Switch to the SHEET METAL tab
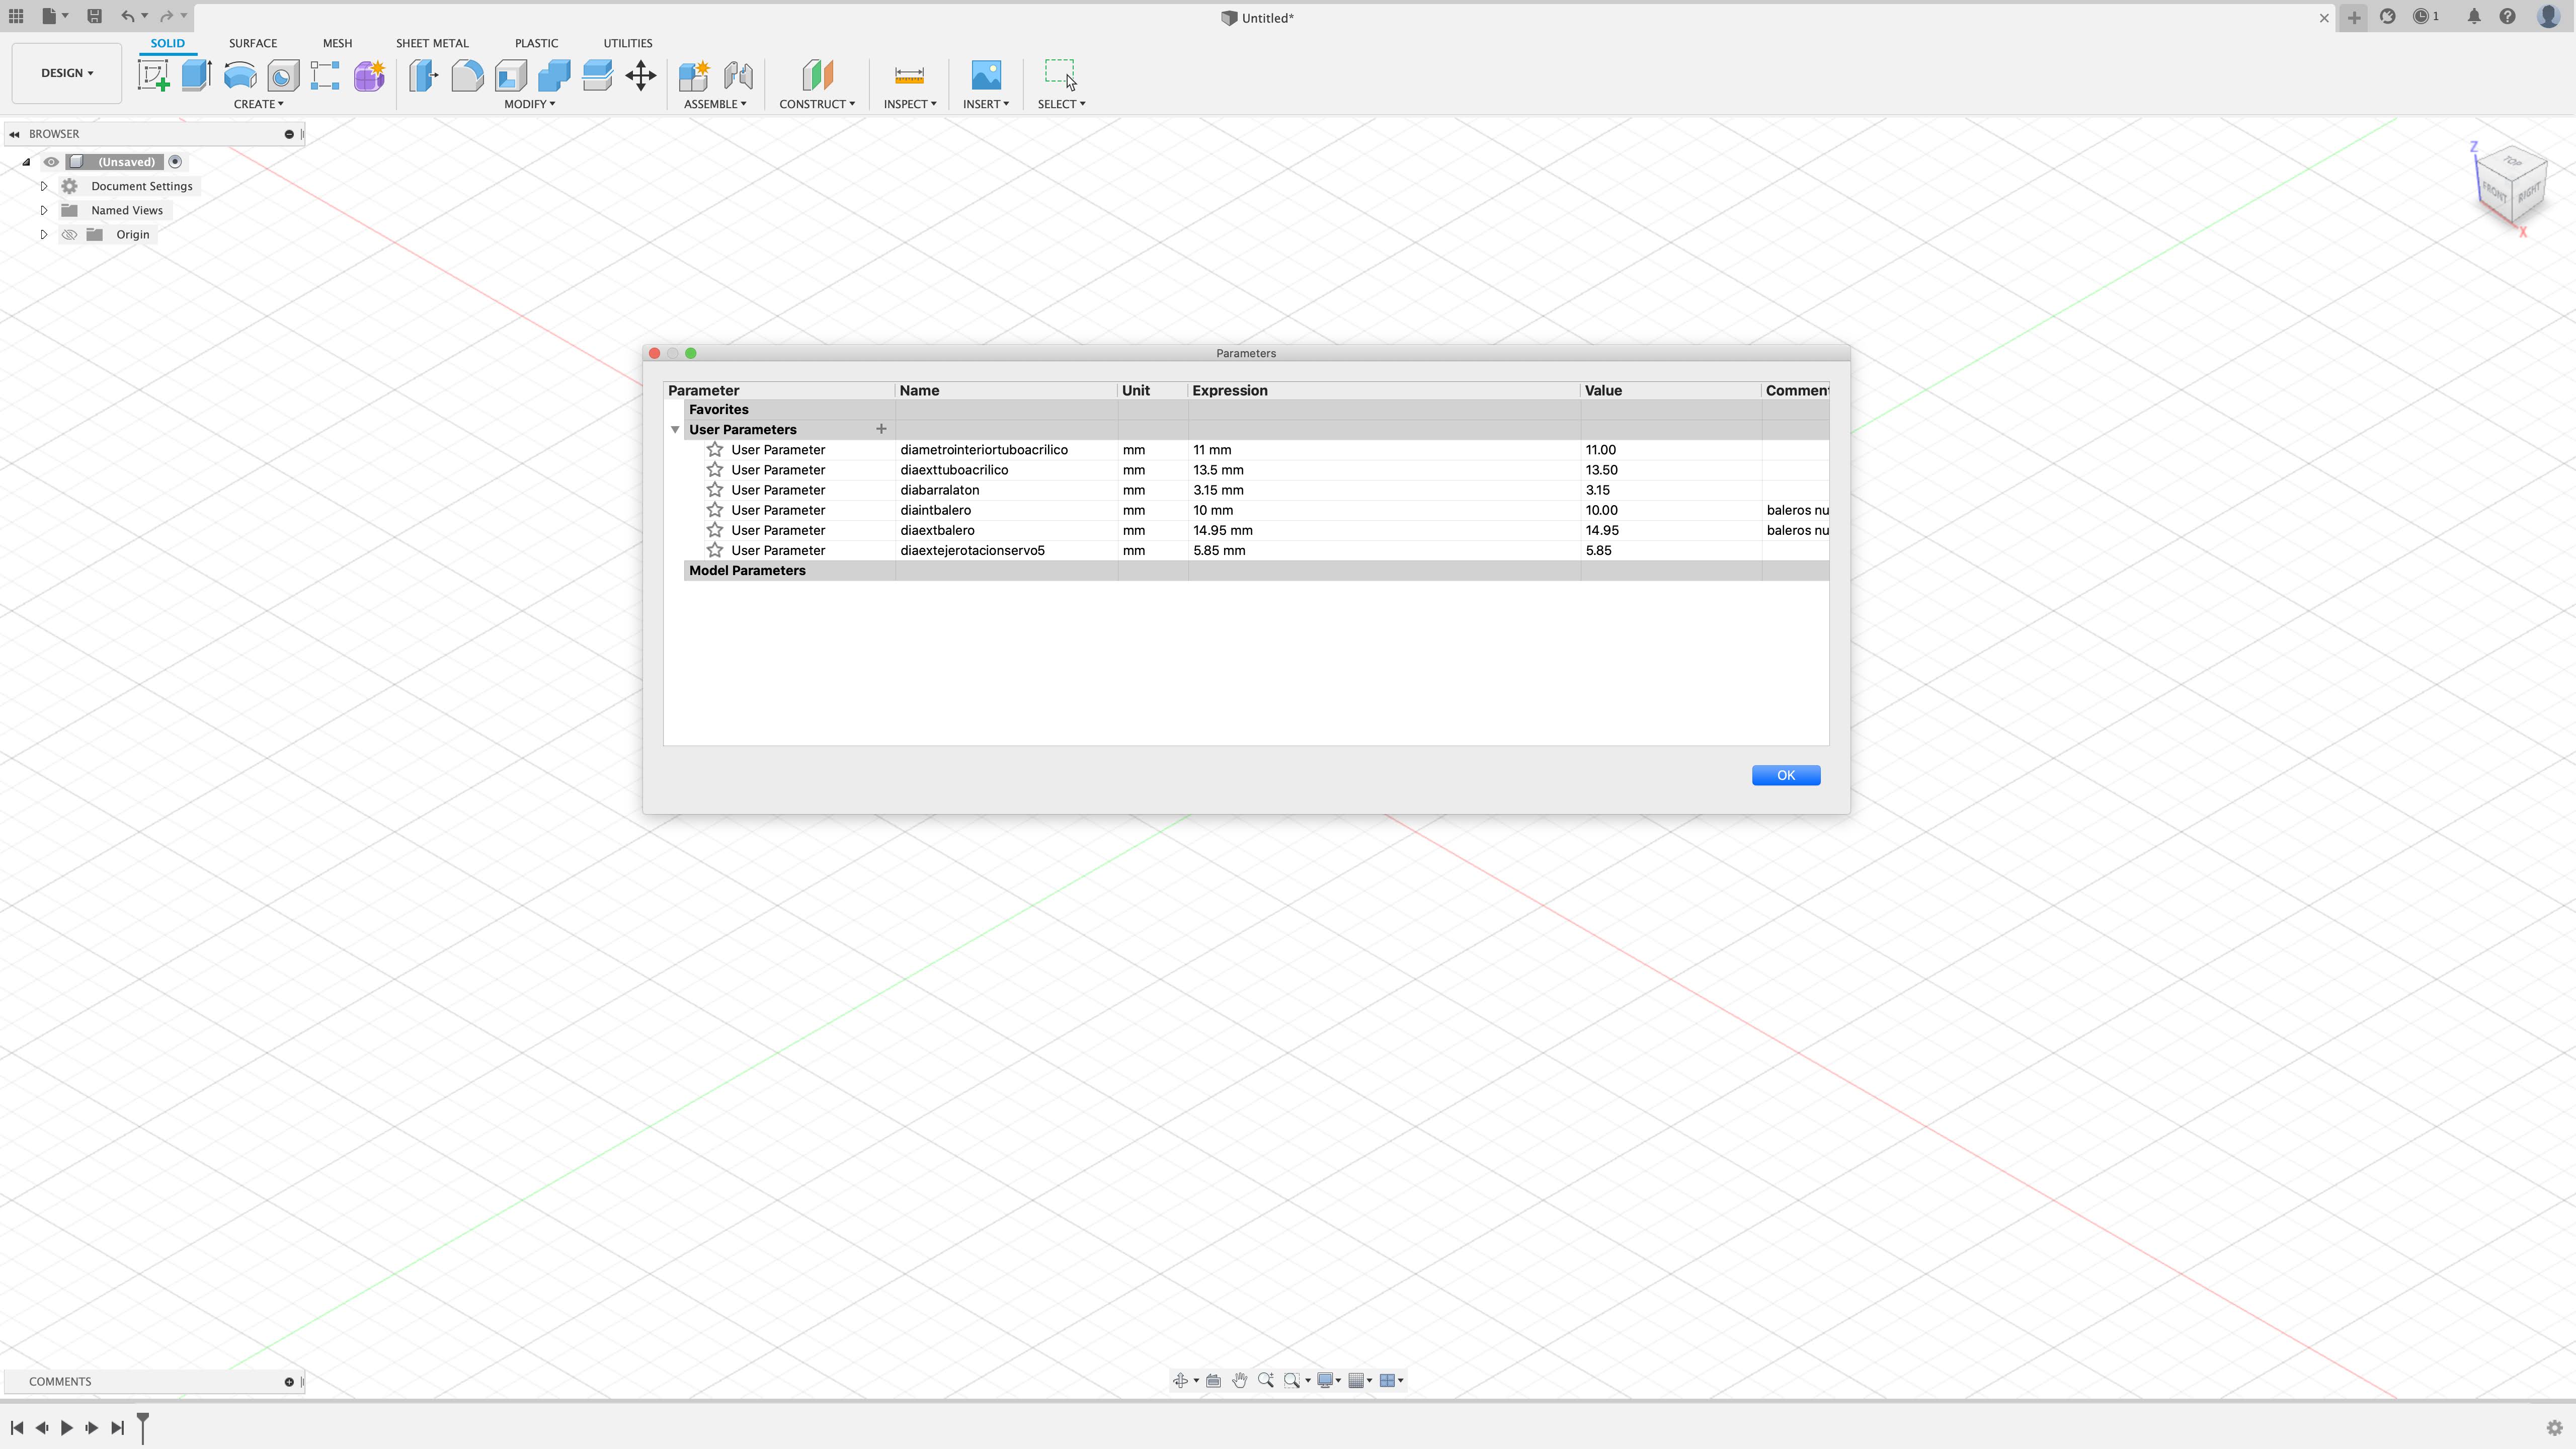The height and width of the screenshot is (1449, 2576). tap(432, 43)
